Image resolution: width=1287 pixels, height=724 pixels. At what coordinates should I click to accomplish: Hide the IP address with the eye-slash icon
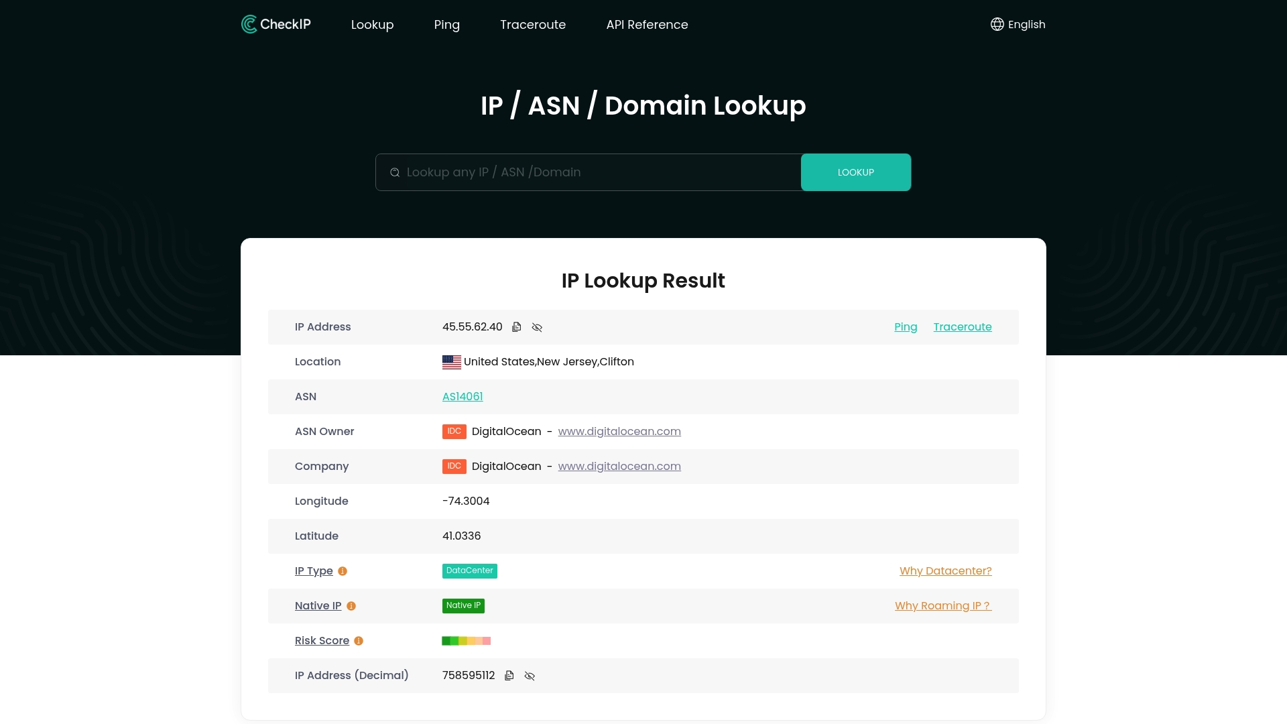click(x=537, y=327)
